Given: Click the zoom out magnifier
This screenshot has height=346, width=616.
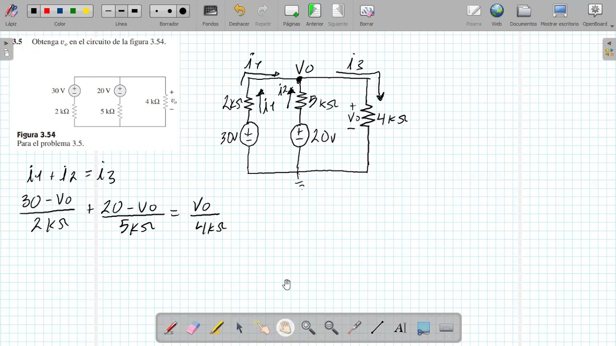Looking at the screenshot, I should click(x=332, y=328).
